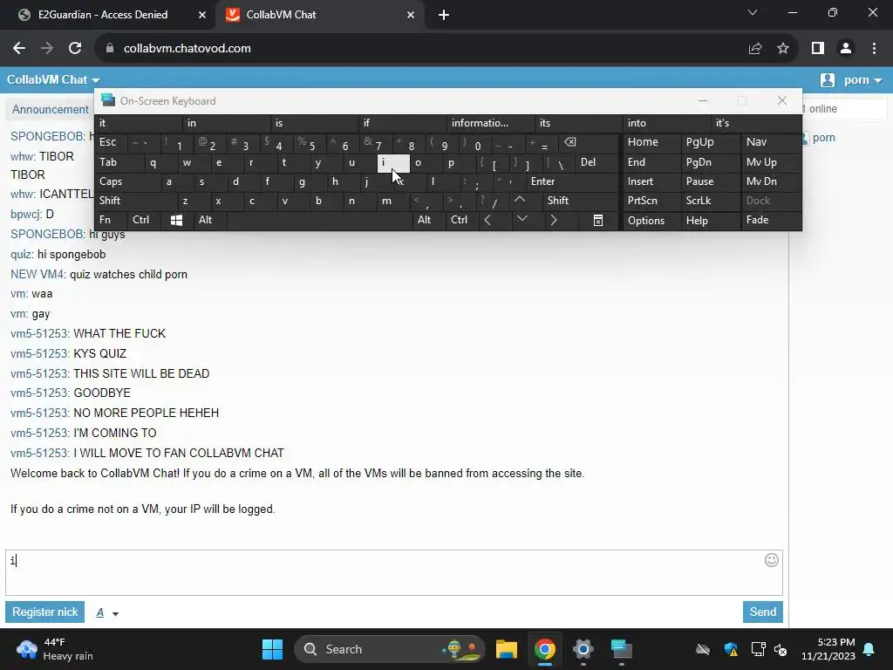Click the porn user in online list
Viewport: 893px width, 670px height.
point(823,137)
